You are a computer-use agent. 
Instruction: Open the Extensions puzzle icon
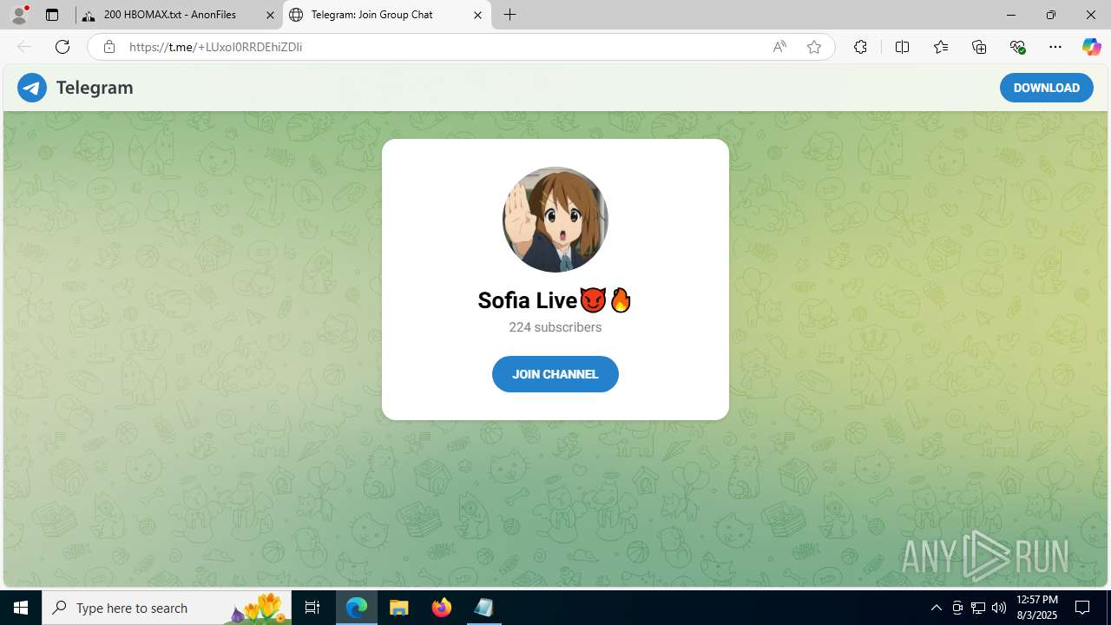[x=860, y=47]
